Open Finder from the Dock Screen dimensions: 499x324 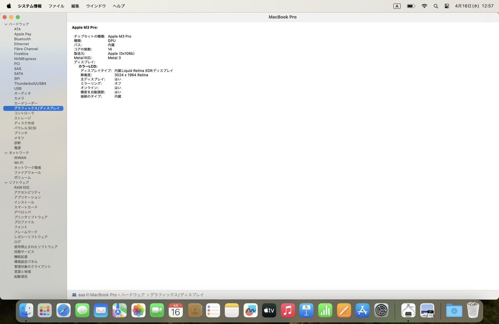pos(26,310)
